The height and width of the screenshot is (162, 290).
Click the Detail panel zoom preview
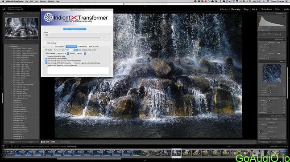point(272,73)
